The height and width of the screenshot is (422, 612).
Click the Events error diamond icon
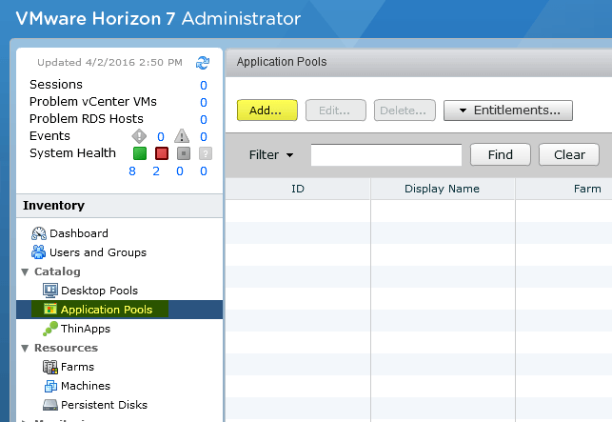tap(139, 136)
